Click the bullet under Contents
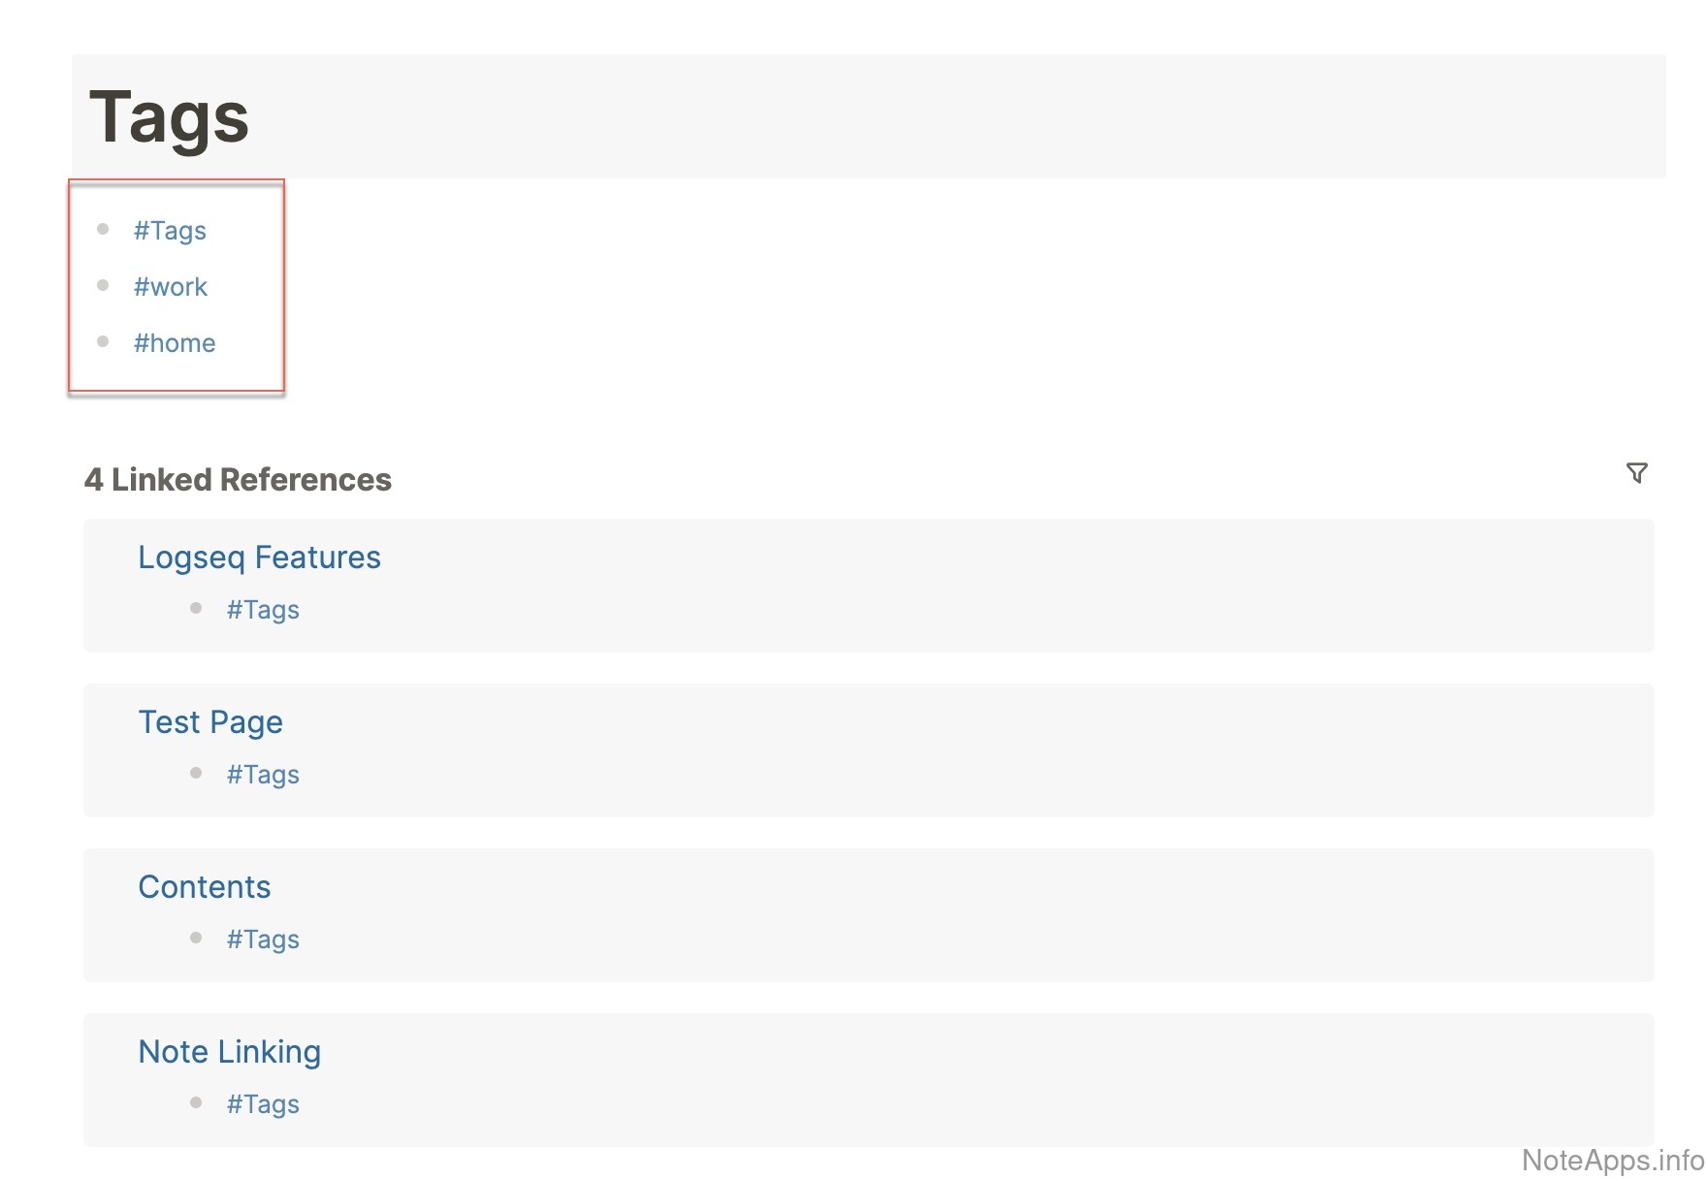Screen dimensions: 1707x1179 (x=196, y=939)
